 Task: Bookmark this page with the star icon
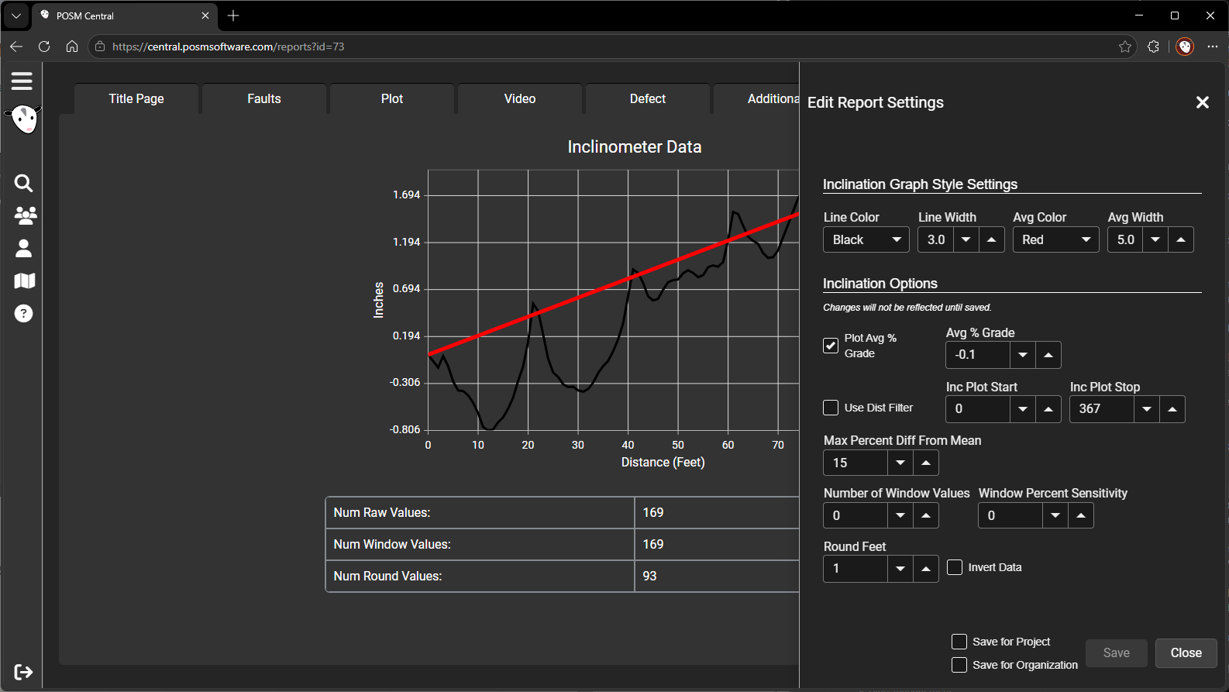click(1125, 46)
